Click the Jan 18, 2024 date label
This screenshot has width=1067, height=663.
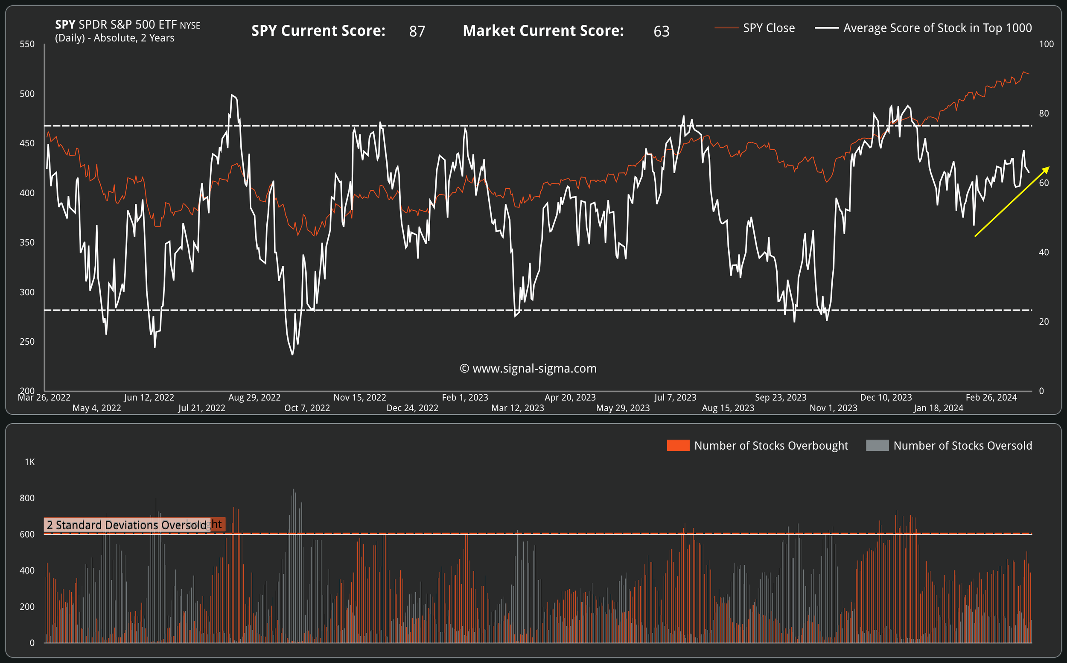[x=939, y=408]
